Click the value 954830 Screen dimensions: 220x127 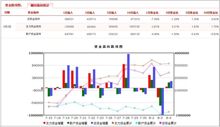[x=113, y=27]
